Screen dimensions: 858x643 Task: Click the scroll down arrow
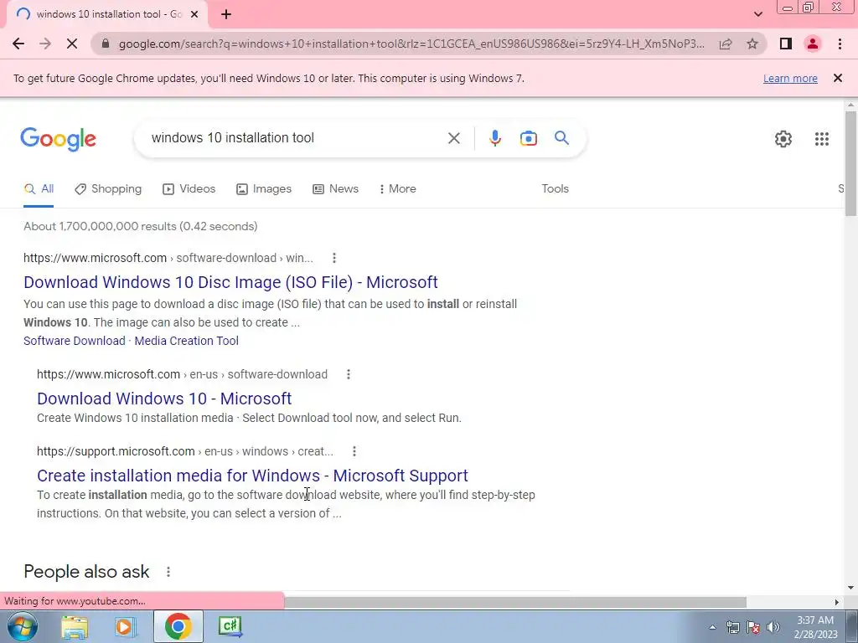850,588
